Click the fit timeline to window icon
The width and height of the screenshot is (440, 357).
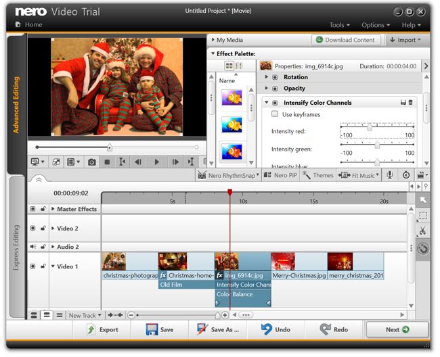115,315
